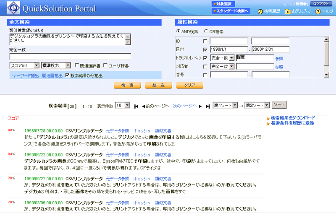336x213 pixels.
Task: Tick the ID attribute checkbox
Action: [x=205, y=41]
